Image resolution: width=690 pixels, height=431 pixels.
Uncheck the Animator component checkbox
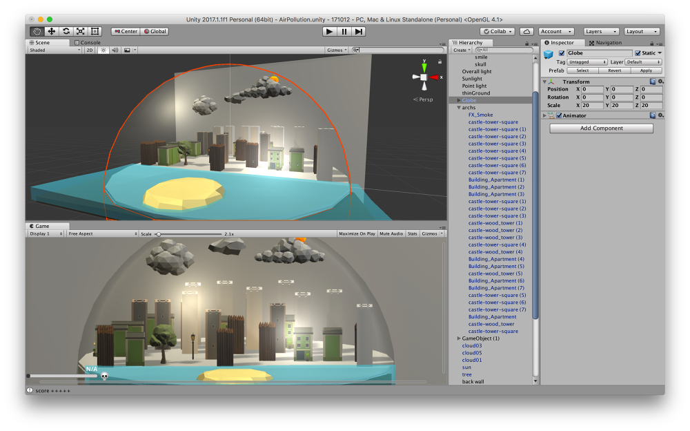click(x=559, y=115)
